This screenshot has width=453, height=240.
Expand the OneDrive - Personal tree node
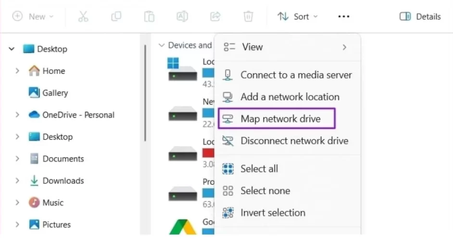click(x=17, y=115)
